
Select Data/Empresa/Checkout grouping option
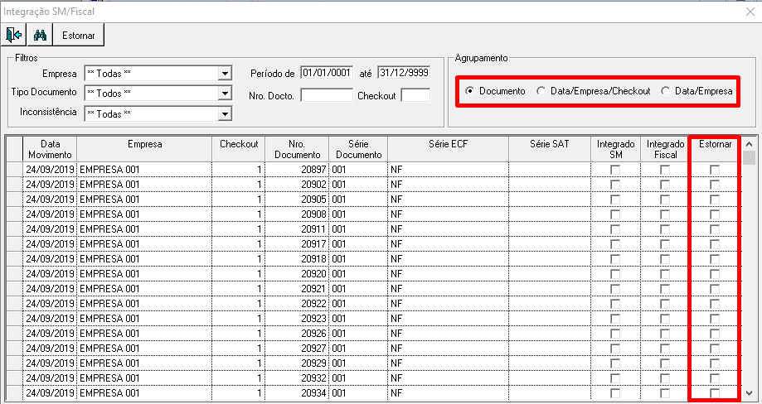click(x=541, y=91)
